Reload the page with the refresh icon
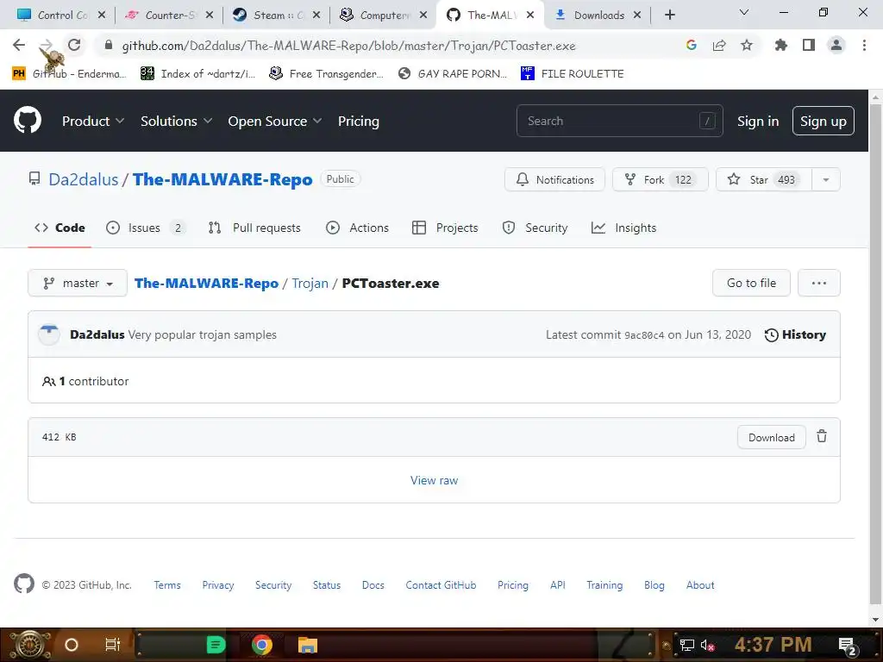Viewport: 883px width, 662px height. click(x=74, y=45)
